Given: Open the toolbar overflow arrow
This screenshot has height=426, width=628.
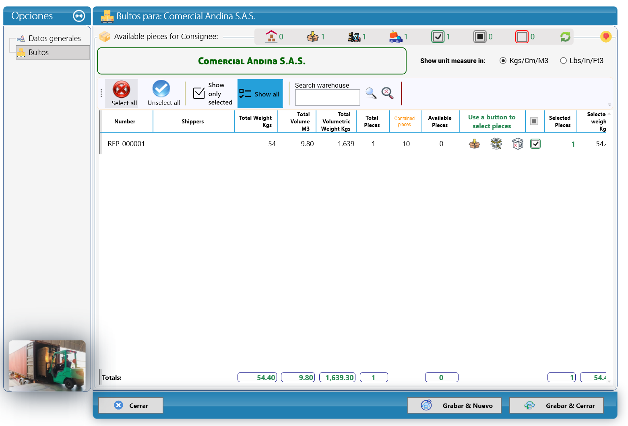Looking at the screenshot, I should [x=609, y=105].
